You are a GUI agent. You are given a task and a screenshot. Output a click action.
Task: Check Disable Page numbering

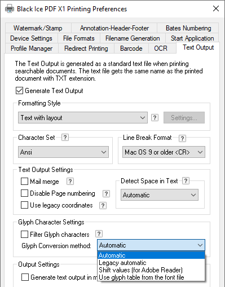point(24,193)
